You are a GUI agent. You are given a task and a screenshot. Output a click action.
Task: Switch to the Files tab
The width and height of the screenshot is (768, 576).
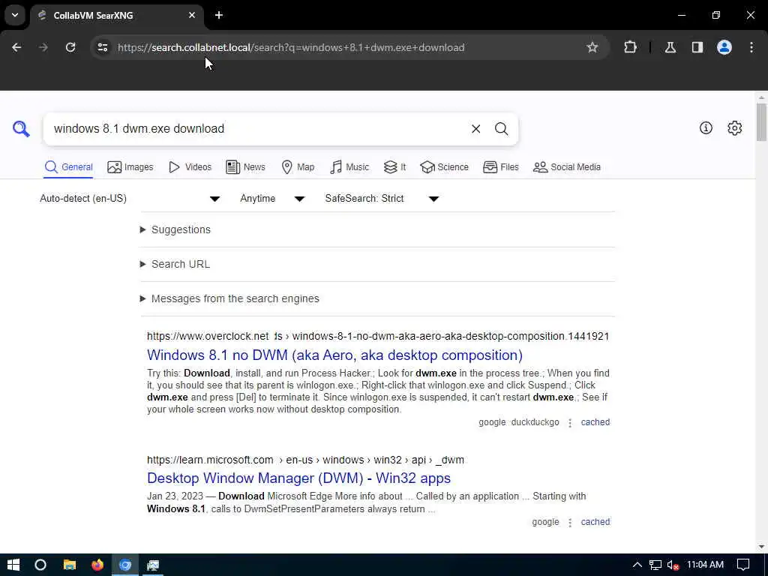500,167
